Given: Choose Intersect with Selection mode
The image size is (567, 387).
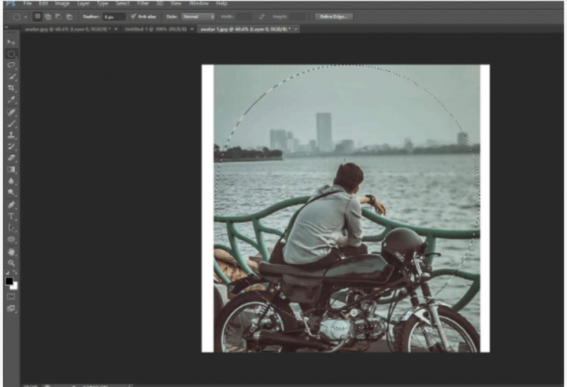Looking at the screenshot, I should [69, 17].
